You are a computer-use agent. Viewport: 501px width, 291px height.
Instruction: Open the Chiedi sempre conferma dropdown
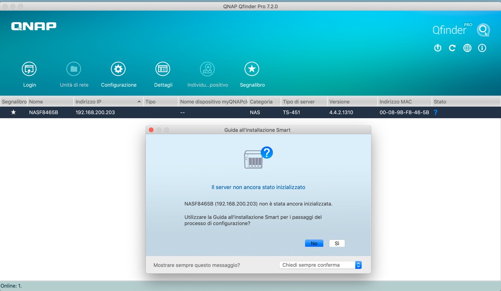click(320, 265)
